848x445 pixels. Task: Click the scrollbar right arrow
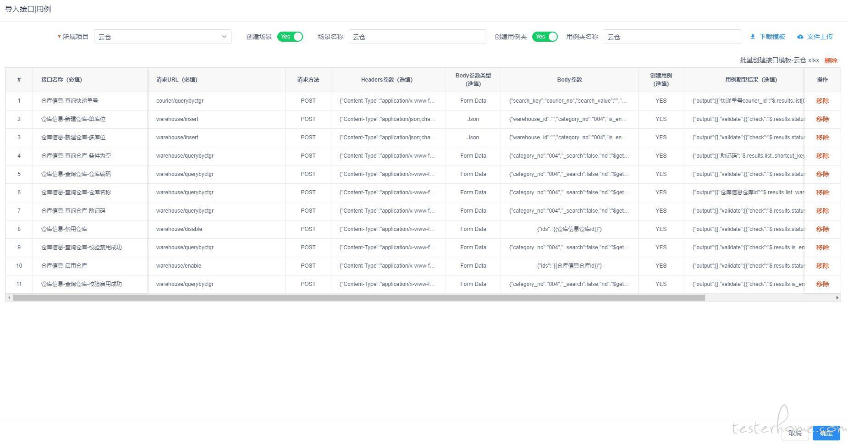pyautogui.click(x=837, y=298)
